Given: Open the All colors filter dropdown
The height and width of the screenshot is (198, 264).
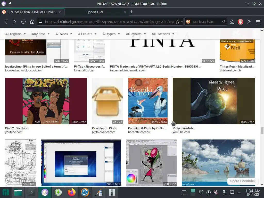Looking at the screenshot, I should pyautogui.click(x=87, y=34).
